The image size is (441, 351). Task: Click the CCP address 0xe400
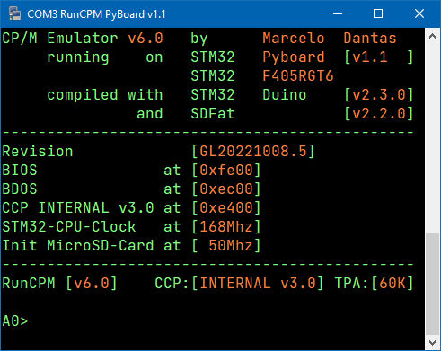point(226,207)
